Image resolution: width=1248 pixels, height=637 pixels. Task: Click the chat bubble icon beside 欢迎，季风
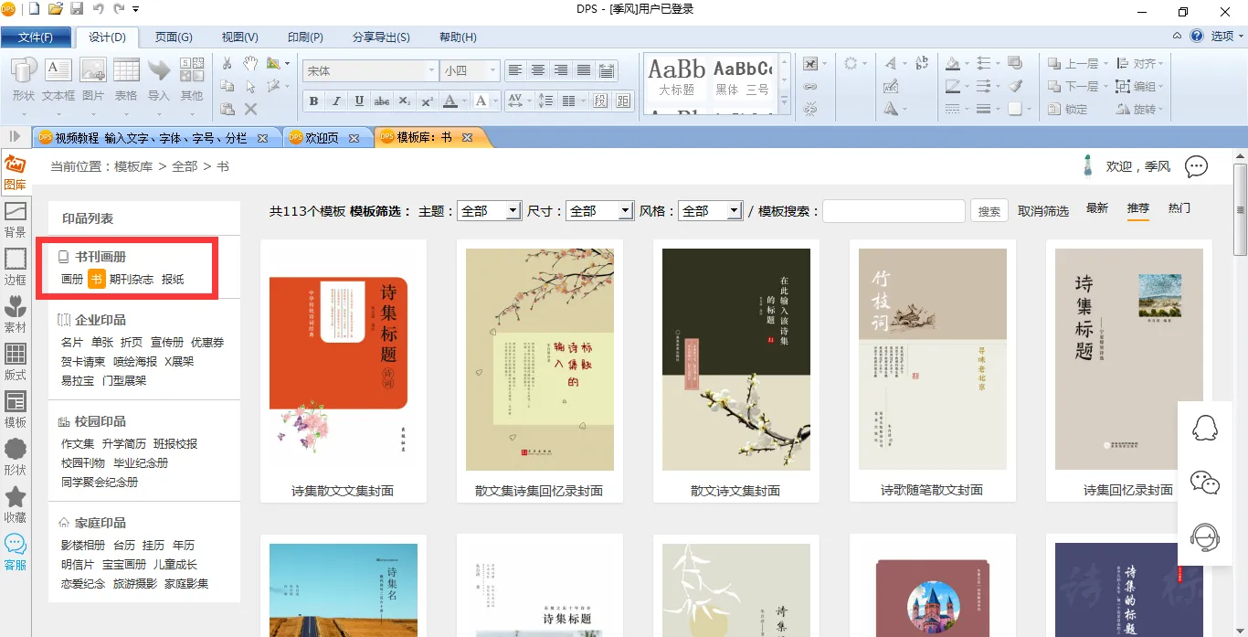pyautogui.click(x=1196, y=166)
